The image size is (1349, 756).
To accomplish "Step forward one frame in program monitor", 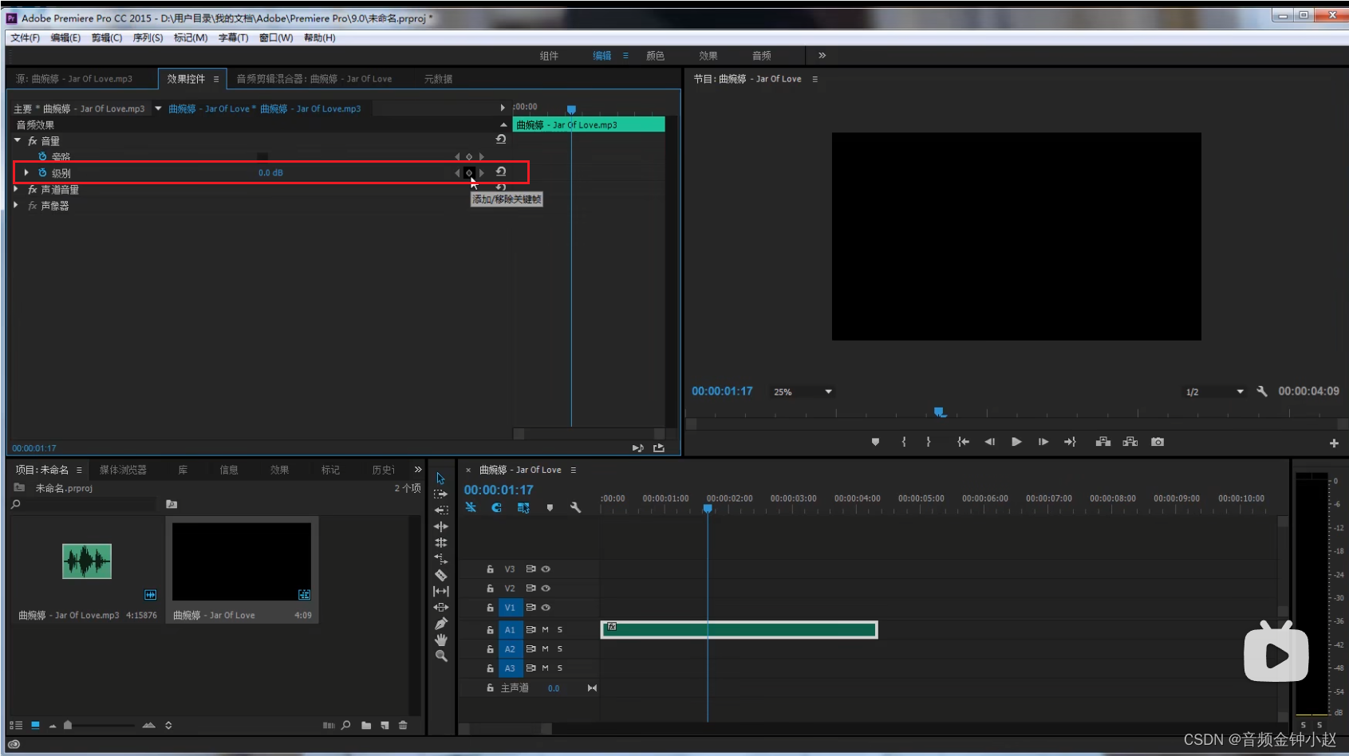I will point(1043,442).
